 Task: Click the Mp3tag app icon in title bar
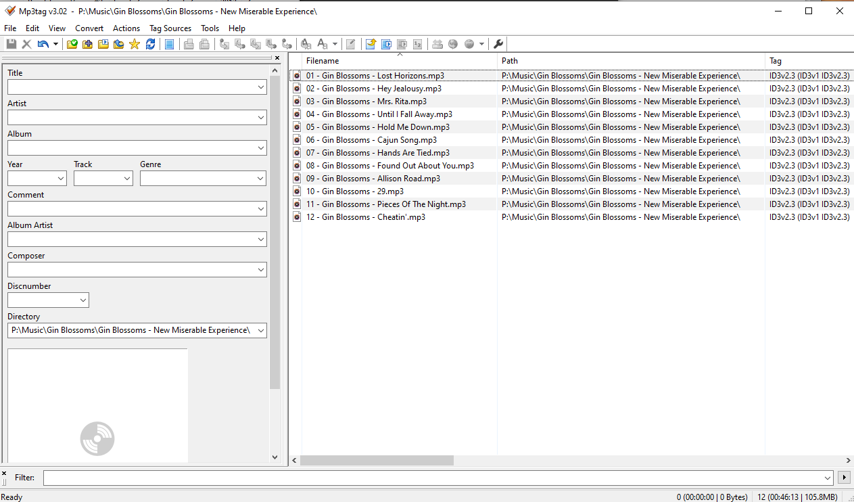(x=9, y=11)
